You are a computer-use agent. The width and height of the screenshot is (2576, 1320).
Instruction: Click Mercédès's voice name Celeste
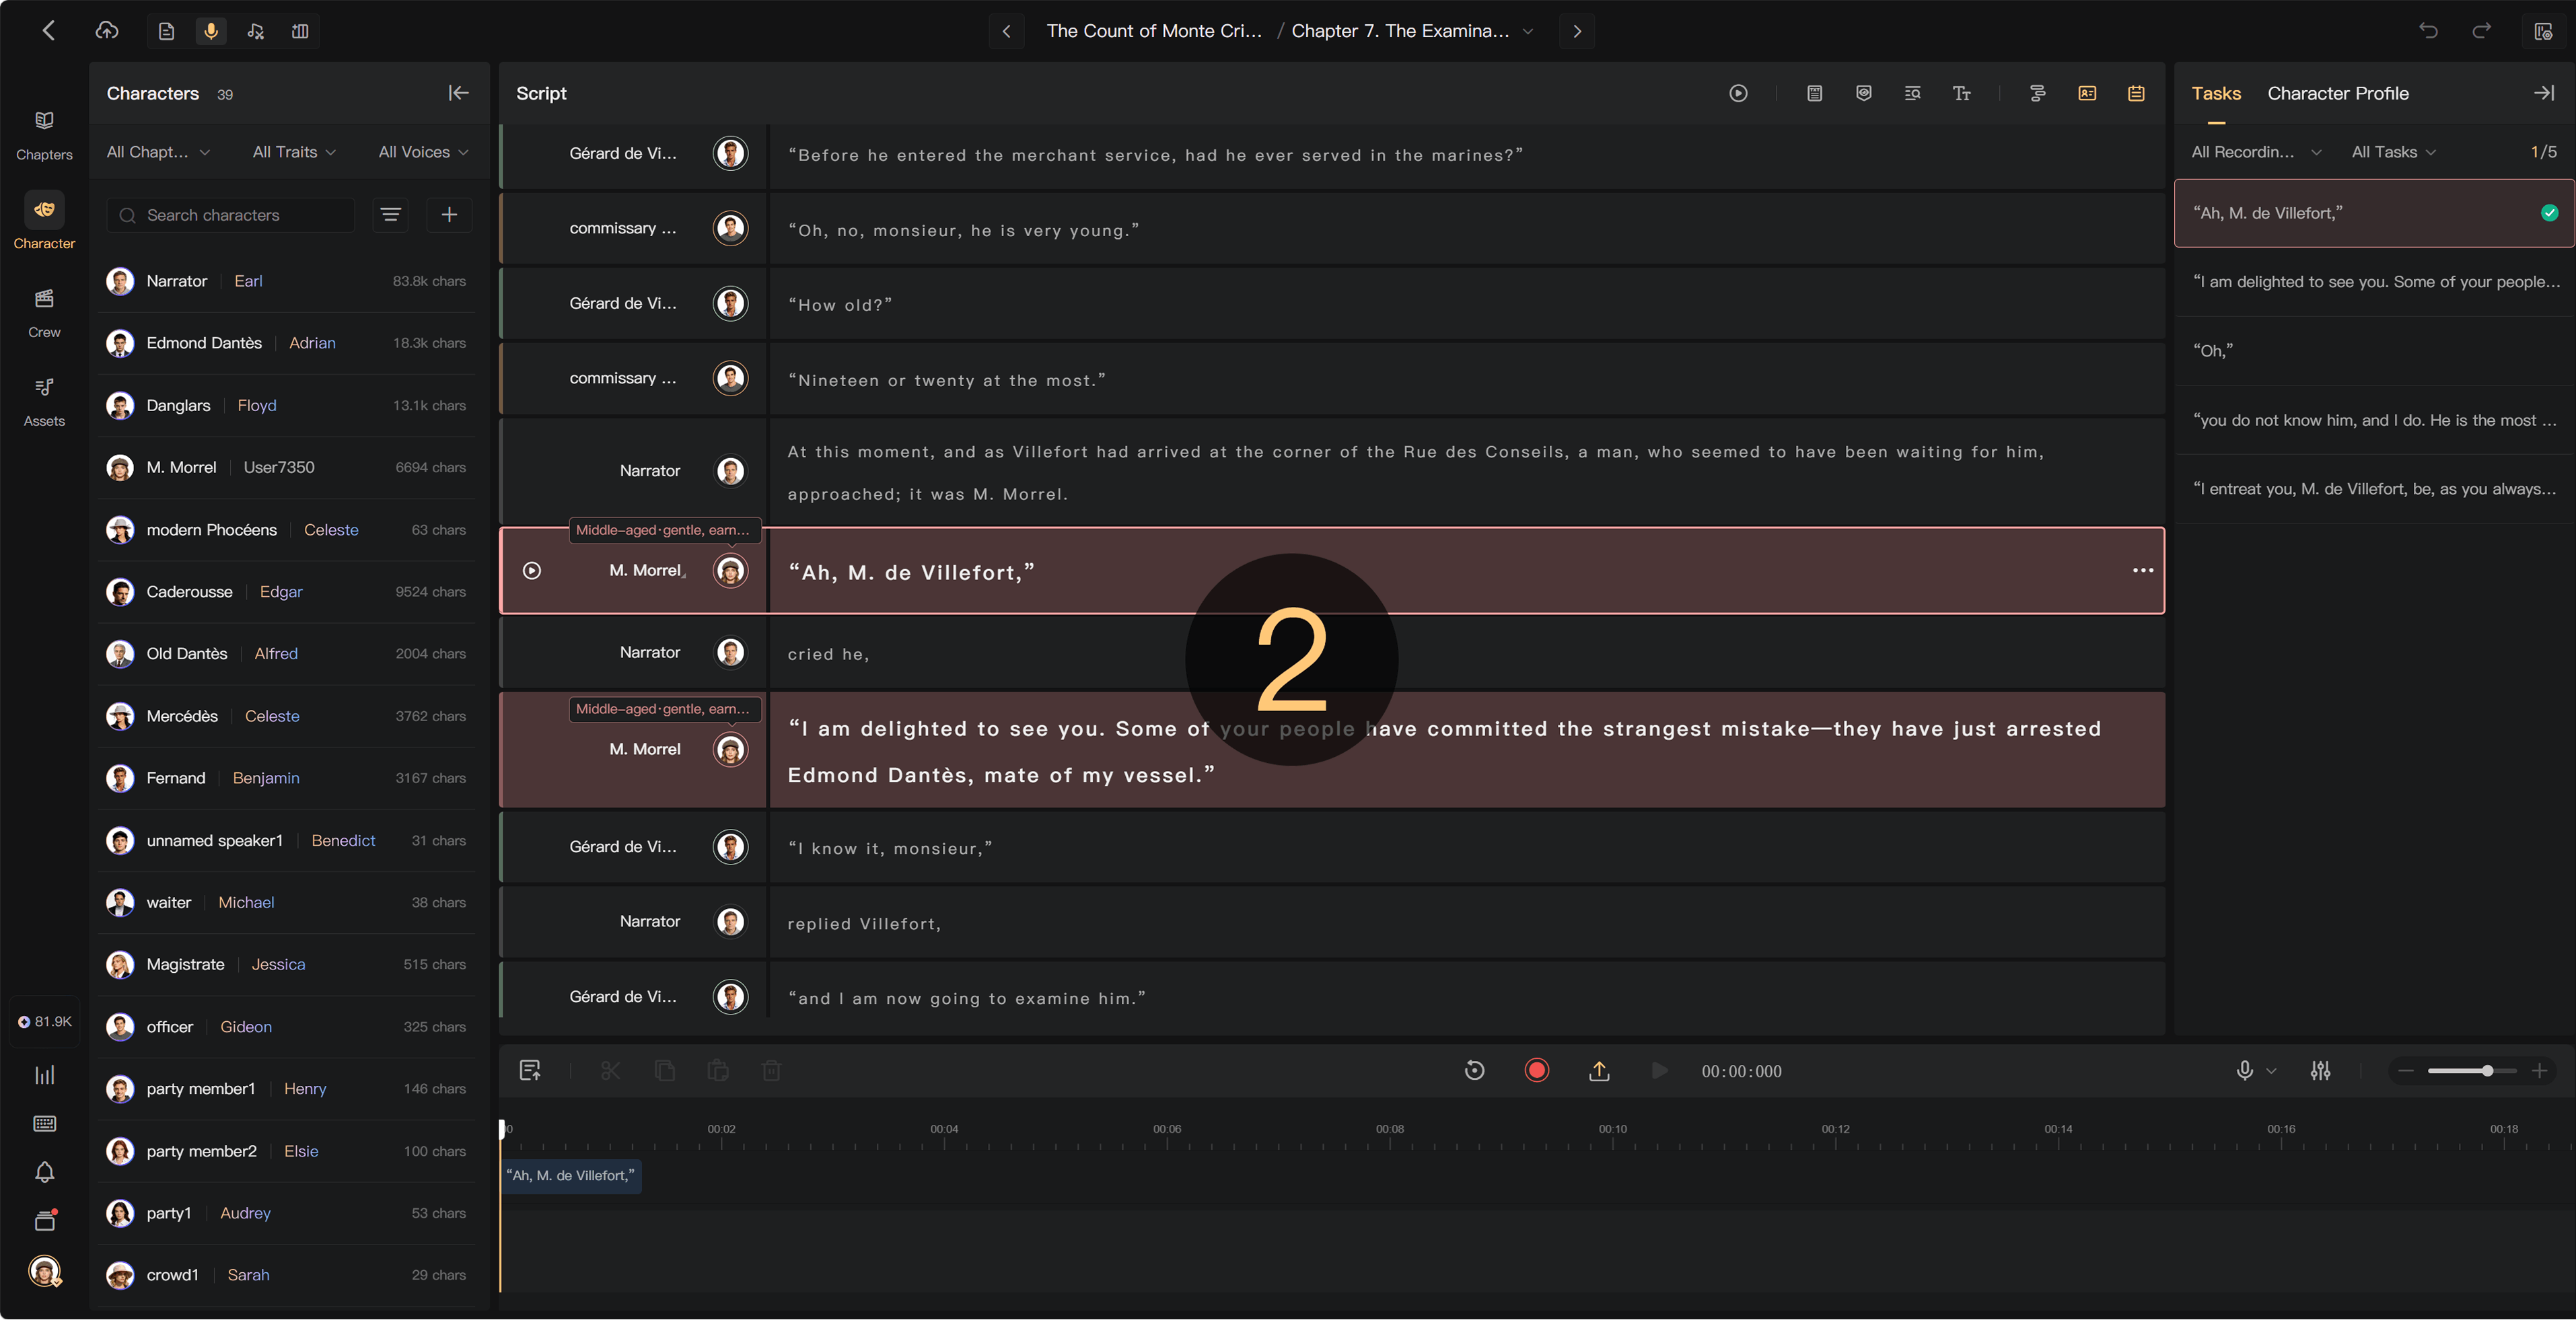272,716
